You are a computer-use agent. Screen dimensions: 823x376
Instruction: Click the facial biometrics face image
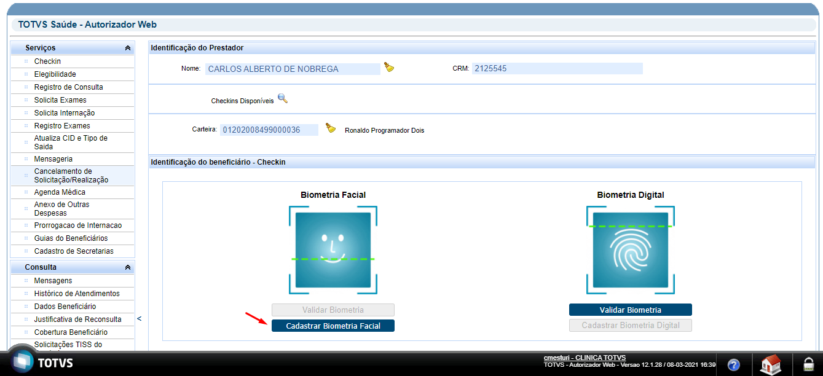[x=333, y=250]
